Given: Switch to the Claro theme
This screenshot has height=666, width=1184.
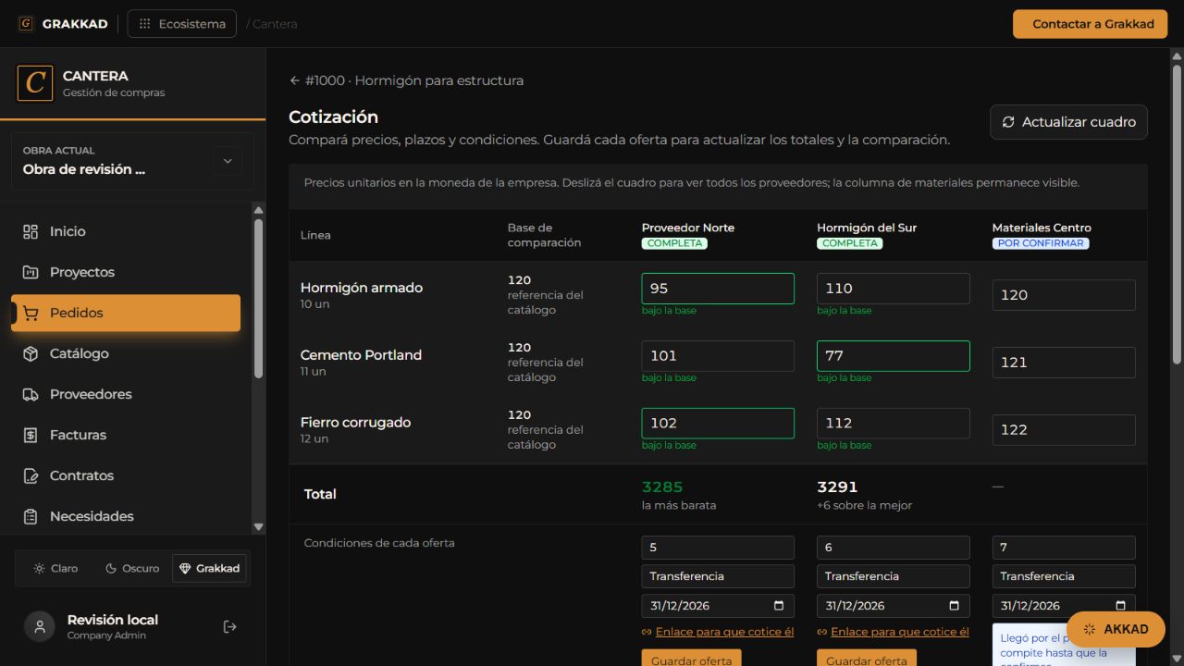Looking at the screenshot, I should pos(55,568).
